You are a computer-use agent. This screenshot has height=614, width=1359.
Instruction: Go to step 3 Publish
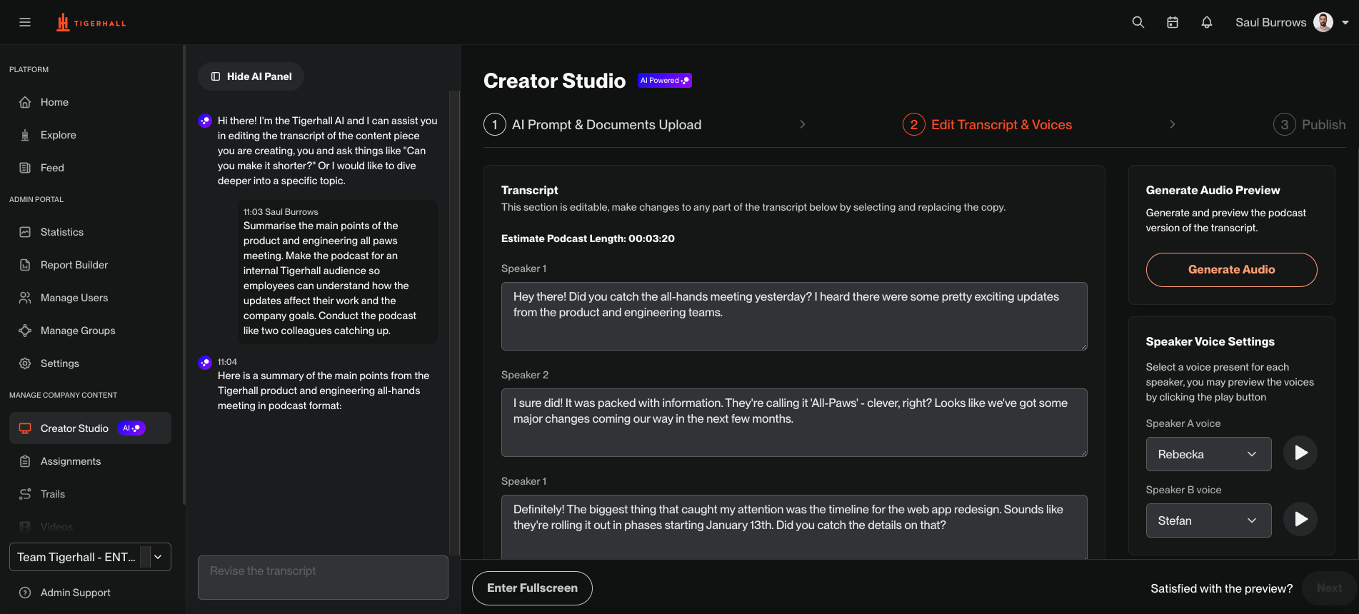point(1310,124)
